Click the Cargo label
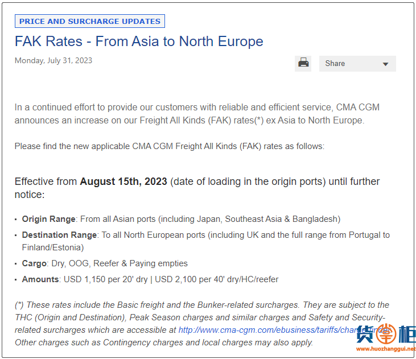Screen dimensions: 416x359 click(34, 263)
